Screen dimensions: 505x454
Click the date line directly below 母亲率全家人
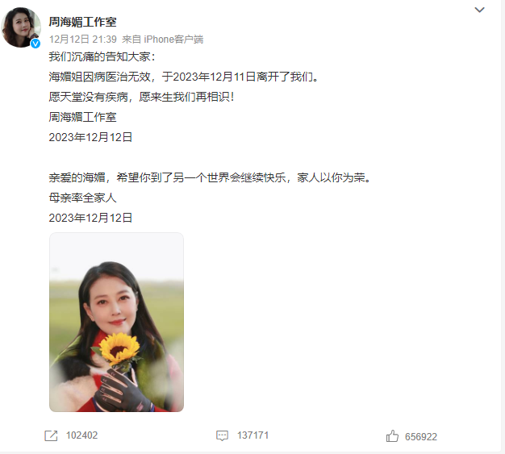click(x=90, y=218)
